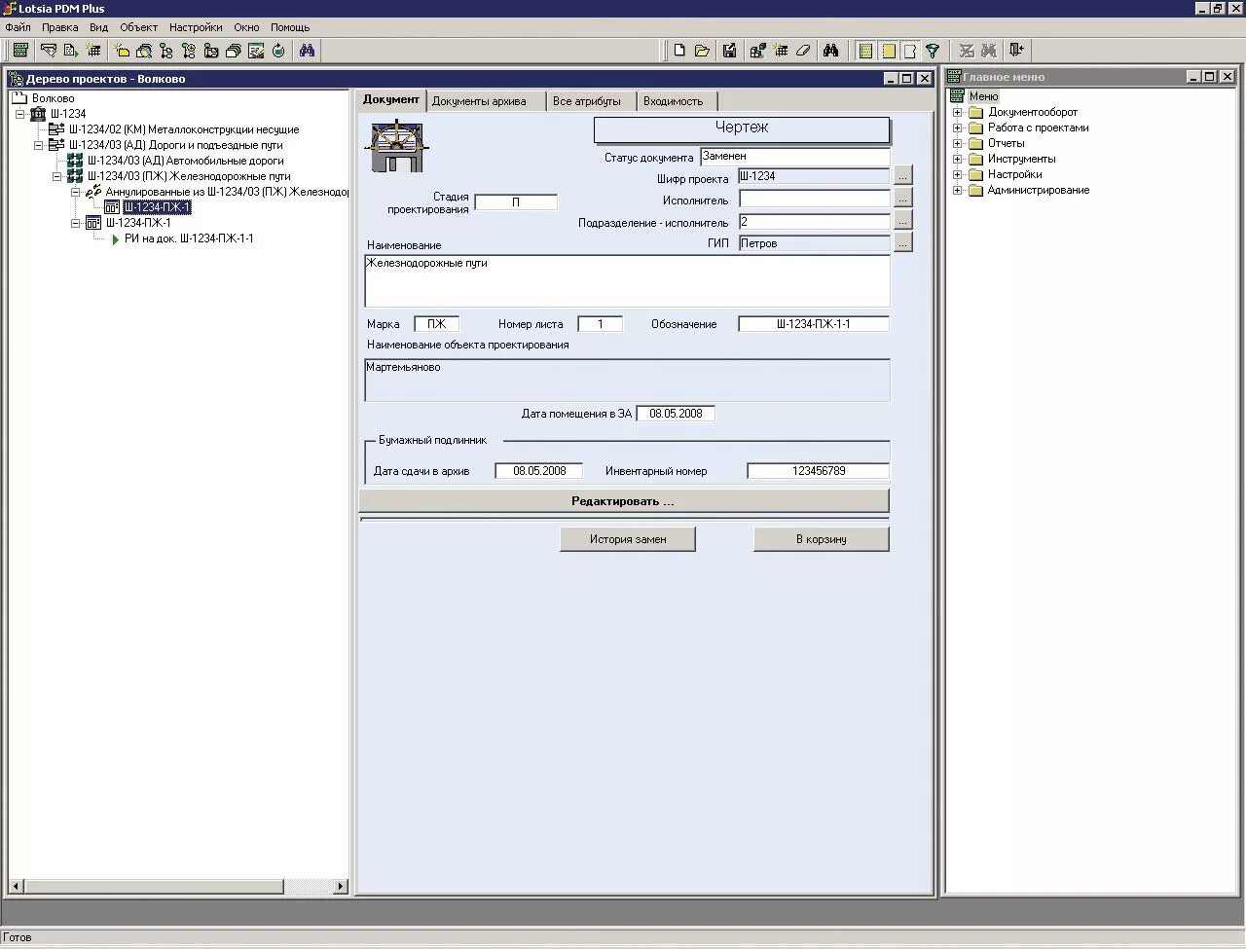The width and height of the screenshot is (1246, 949).
Task: Expand the Инструменты folder
Action: point(957,159)
